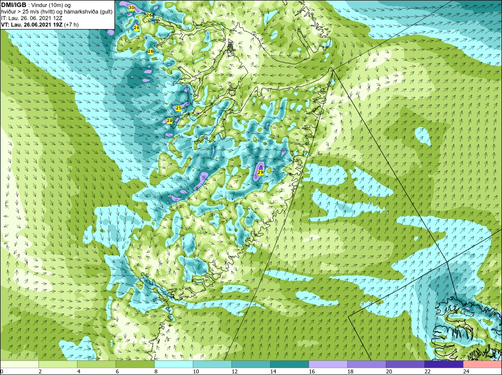Click the yellow 30 gust marker

tap(131, 8)
